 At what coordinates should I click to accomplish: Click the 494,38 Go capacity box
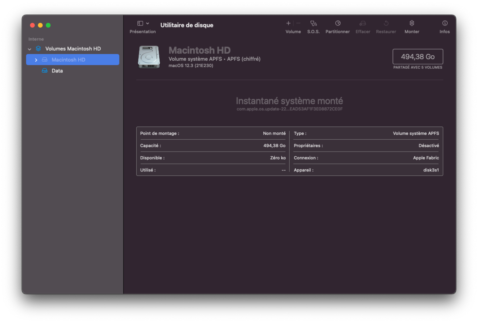[417, 56]
